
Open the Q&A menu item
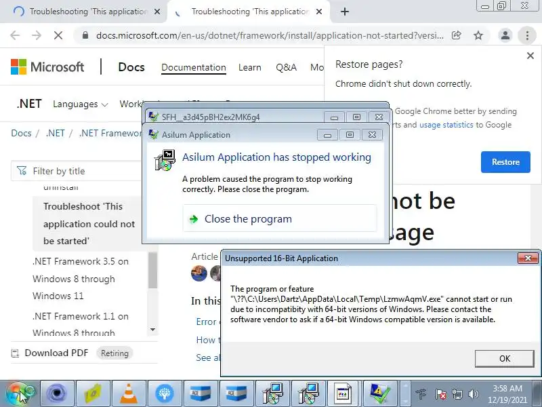click(x=286, y=67)
